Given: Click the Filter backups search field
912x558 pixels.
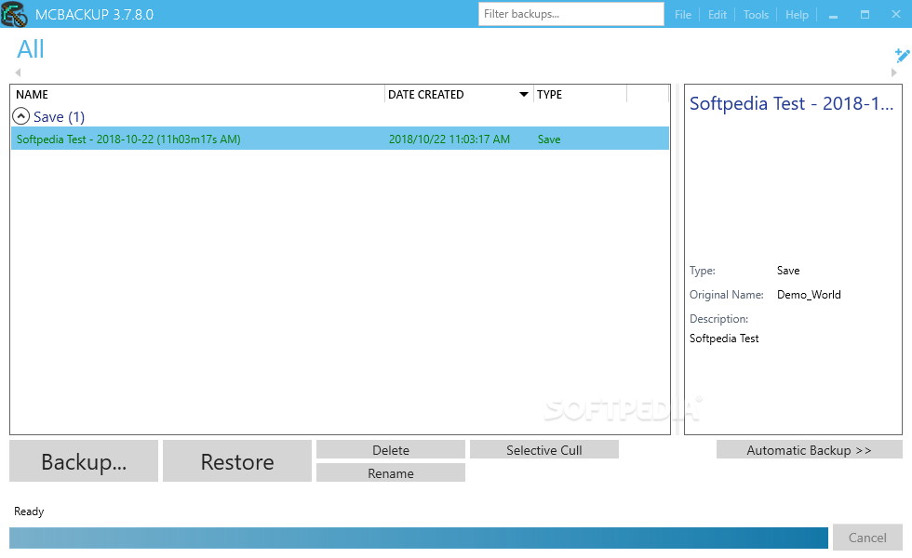Looking at the screenshot, I should tap(571, 14).
